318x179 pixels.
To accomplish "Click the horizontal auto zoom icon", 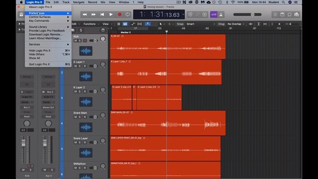I will click(x=265, y=24).
